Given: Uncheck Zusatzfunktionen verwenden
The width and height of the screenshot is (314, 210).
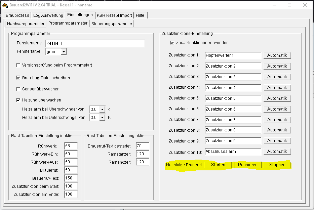Looking at the screenshot, I should (172, 43).
